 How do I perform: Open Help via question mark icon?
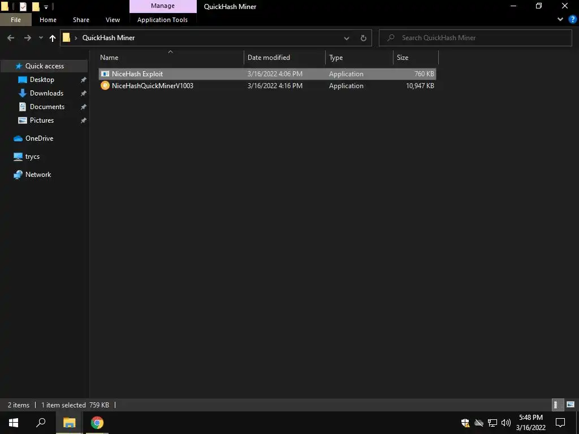click(572, 19)
